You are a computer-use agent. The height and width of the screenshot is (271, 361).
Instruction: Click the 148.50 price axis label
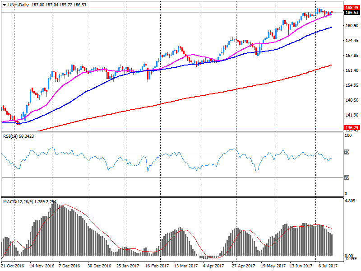(352, 100)
